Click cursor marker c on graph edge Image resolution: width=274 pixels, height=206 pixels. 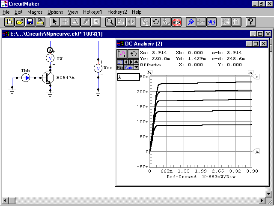pyautogui.click(x=257, y=77)
